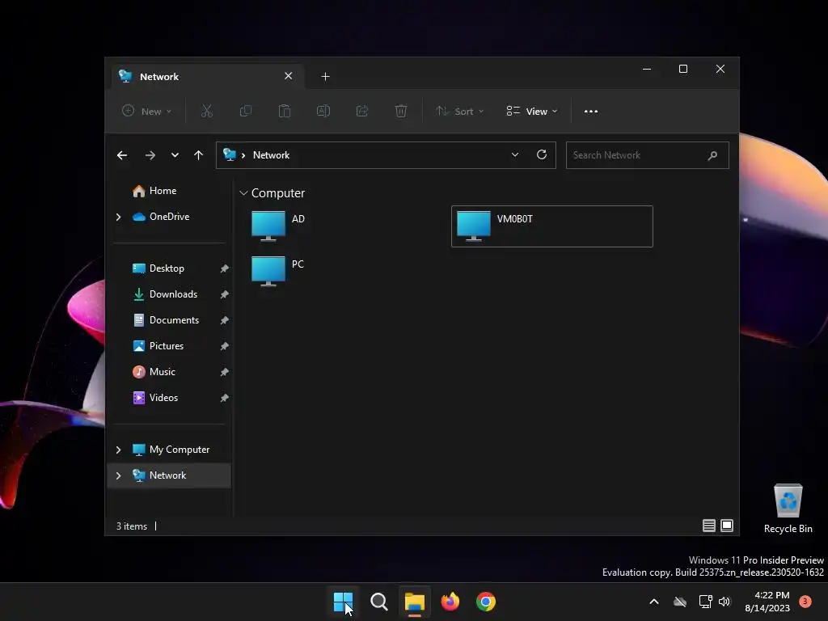The height and width of the screenshot is (621, 828).
Task: Click the pin icon beside Music
Action: pos(225,372)
